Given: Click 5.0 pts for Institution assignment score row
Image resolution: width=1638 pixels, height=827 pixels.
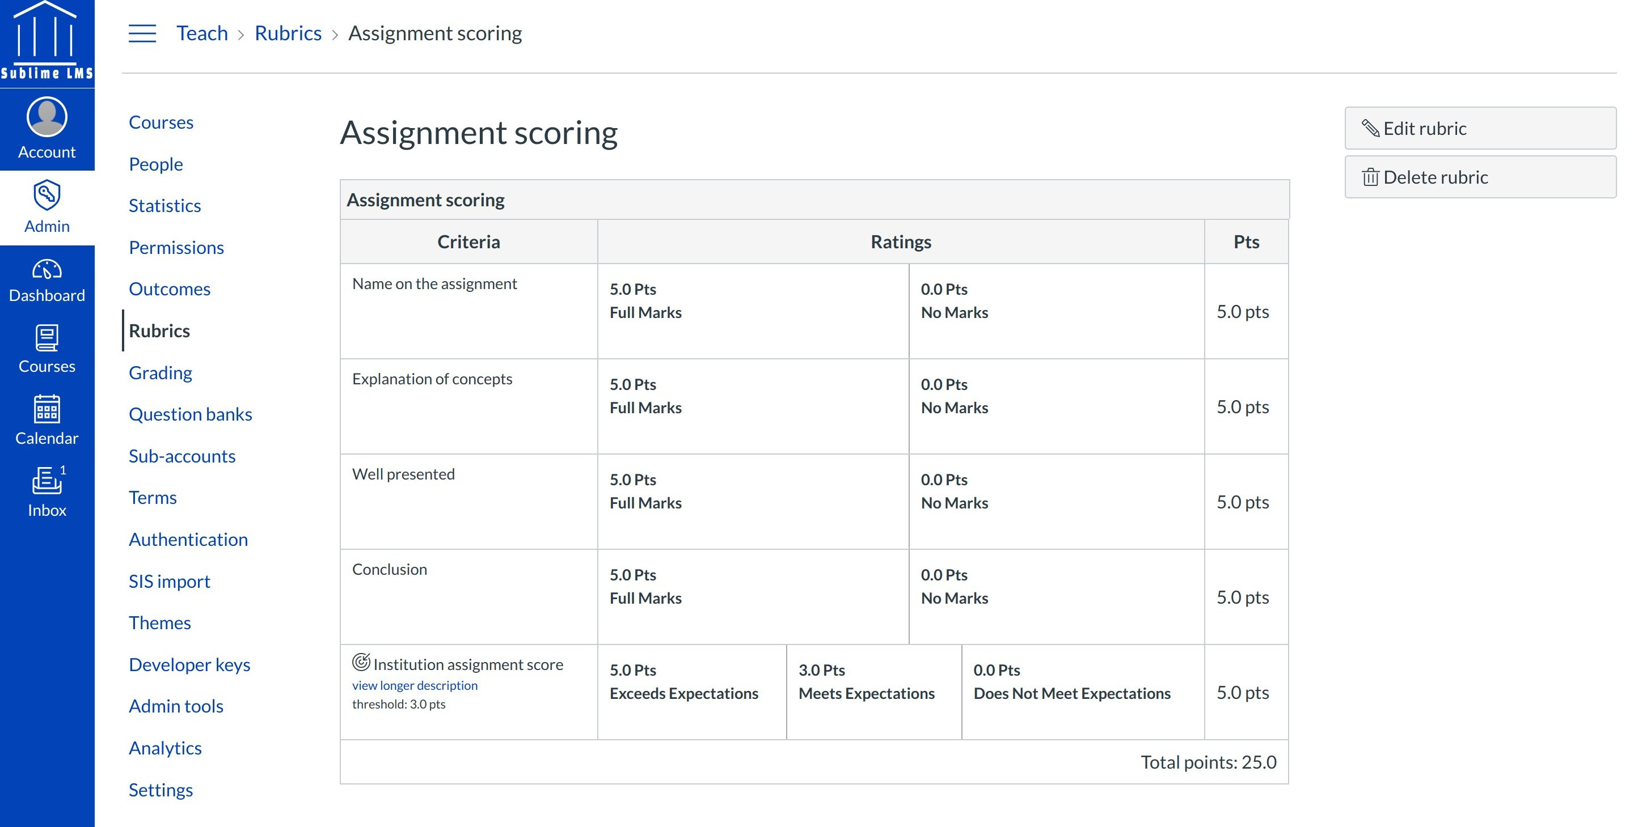Looking at the screenshot, I should (1243, 692).
